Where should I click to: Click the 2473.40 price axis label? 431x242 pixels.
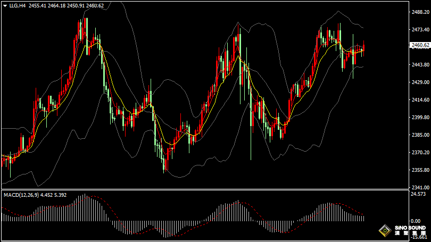click(x=419, y=30)
